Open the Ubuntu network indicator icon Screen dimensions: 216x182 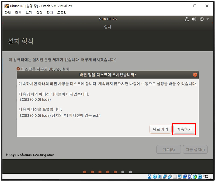pos(187,19)
